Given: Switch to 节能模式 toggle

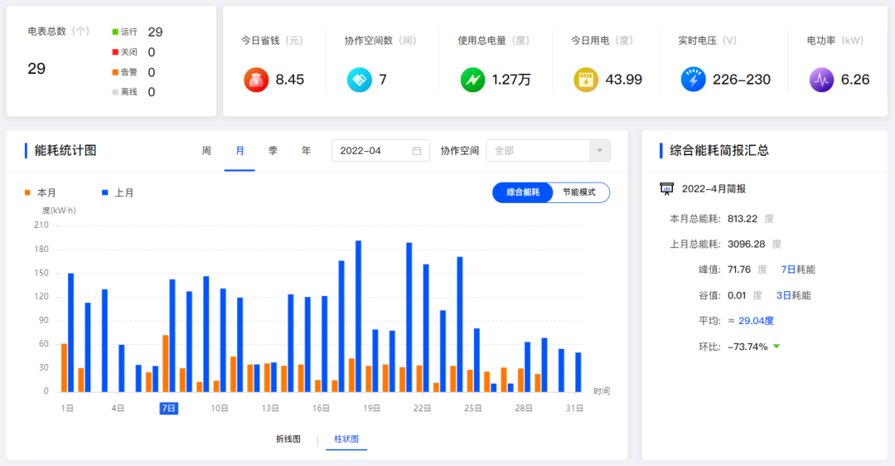Looking at the screenshot, I should (579, 192).
